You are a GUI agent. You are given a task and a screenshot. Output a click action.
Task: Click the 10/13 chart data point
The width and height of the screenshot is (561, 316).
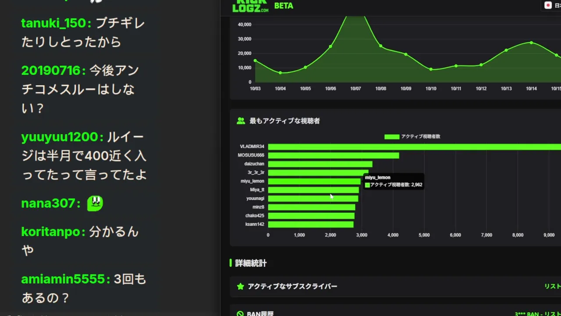click(x=506, y=50)
